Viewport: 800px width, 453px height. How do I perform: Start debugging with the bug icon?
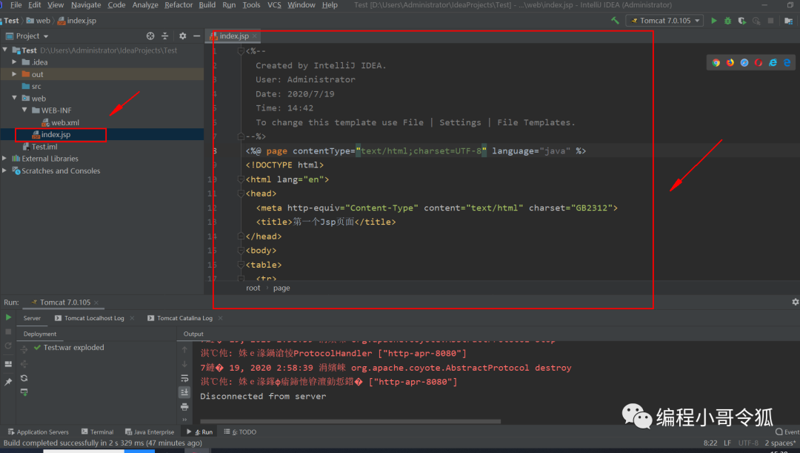[x=727, y=21]
